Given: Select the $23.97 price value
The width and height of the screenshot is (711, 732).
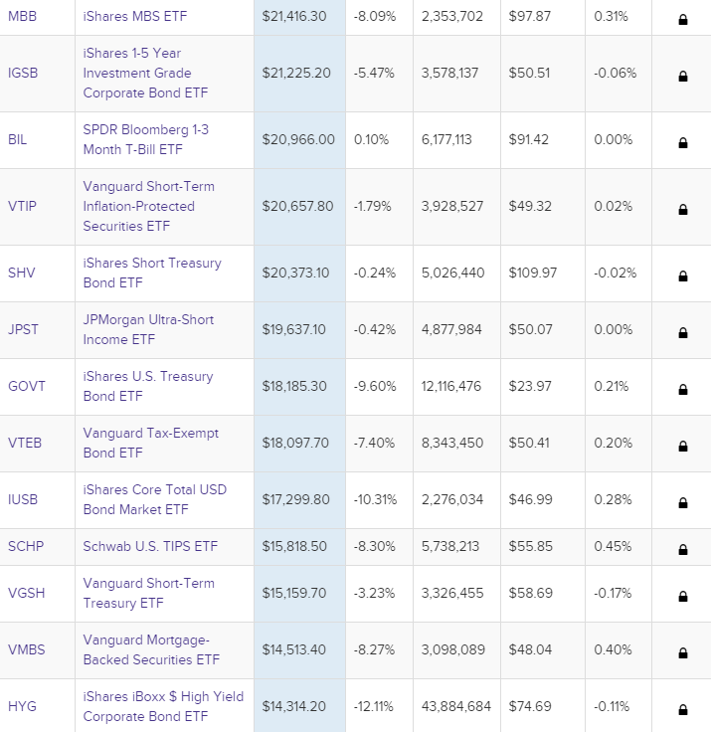Looking at the screenshot, I should 530,386.
